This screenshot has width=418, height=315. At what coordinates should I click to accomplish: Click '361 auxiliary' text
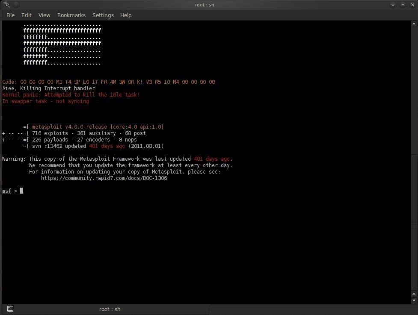point(97,133)
